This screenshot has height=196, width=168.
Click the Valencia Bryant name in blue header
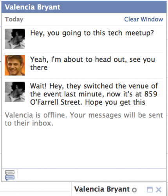(33, 7)
